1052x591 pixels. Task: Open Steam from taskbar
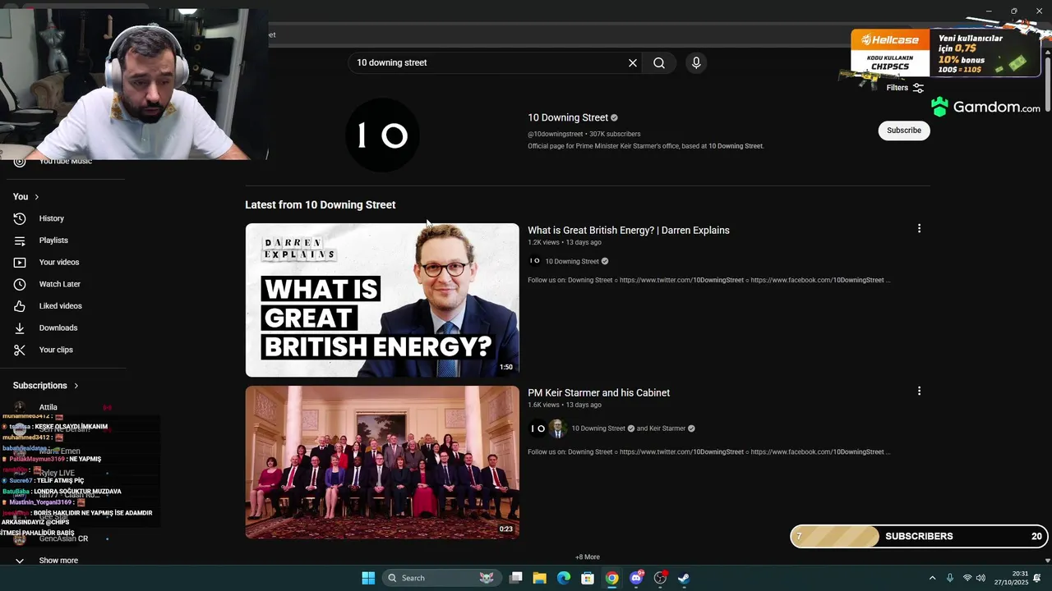(x=683, y=578)
